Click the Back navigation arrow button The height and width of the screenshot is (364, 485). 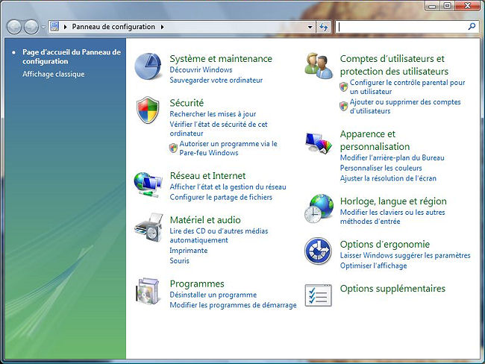[x=14, y=27]
